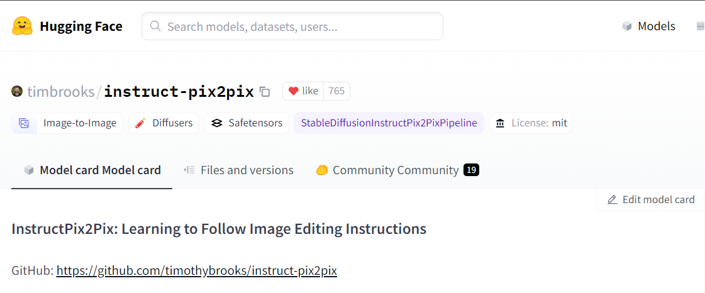Click the Image-to-Image task icon
Screen dimensions: 705x293
(x=24, y=123)
